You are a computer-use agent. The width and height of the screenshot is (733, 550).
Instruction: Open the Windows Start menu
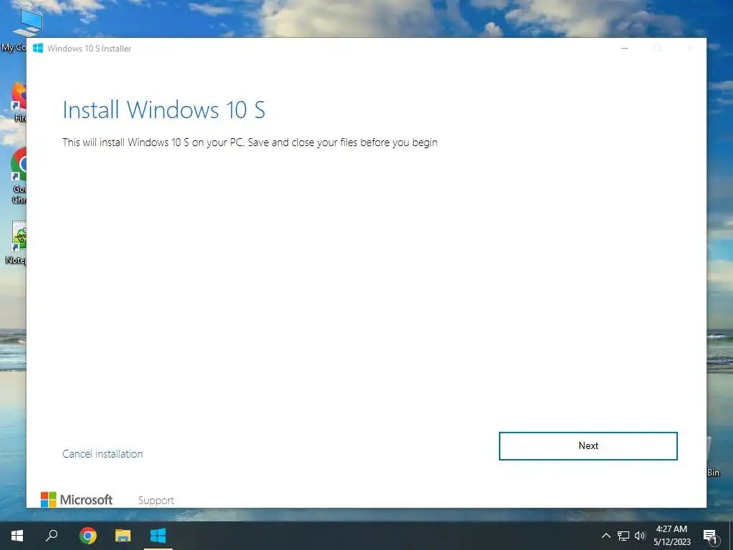click(17, 536)
